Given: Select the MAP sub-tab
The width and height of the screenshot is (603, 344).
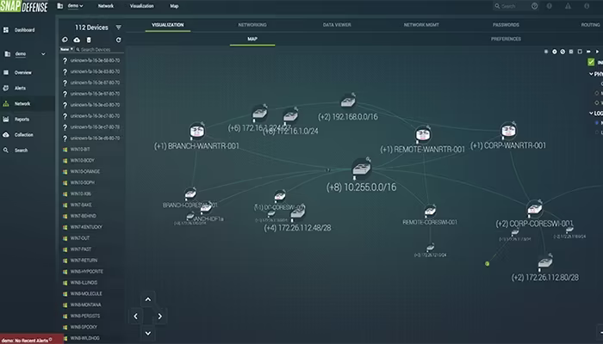Looking at the screenshot, I should point(252,39).
